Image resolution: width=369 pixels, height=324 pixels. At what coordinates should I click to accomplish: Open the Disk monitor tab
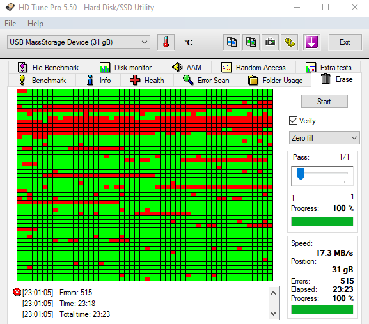coord(126,68)
